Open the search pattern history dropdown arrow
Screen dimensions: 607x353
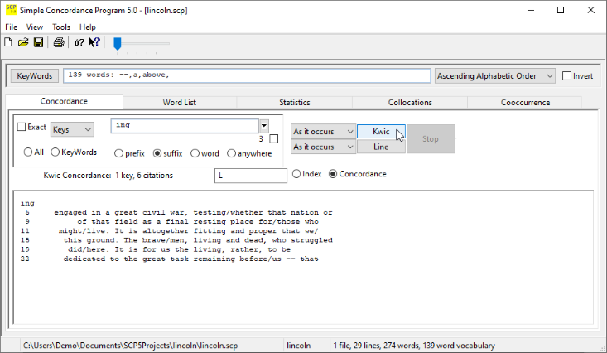(x=264, y=126)
